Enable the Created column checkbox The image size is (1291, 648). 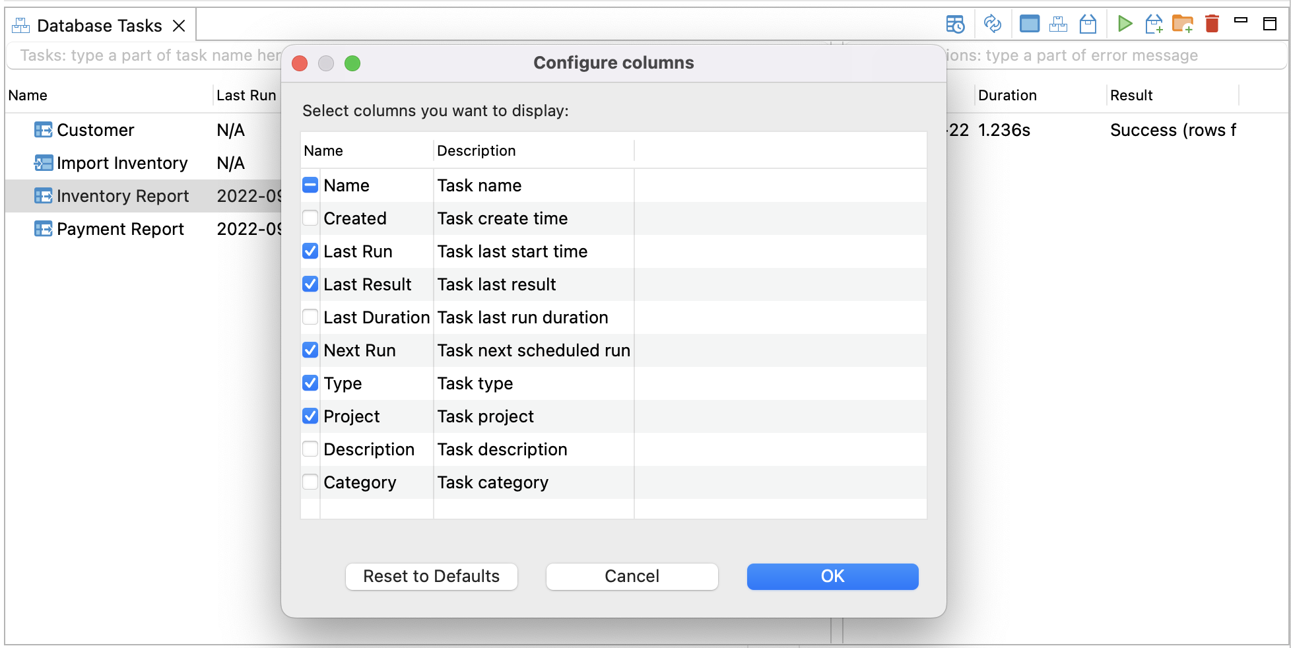(310, 218)
